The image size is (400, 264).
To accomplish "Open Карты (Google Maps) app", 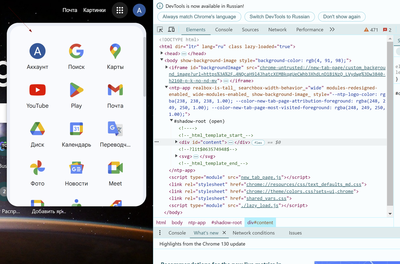I will click(x=115, y=56).
